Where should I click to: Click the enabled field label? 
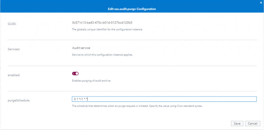point(14,75)
